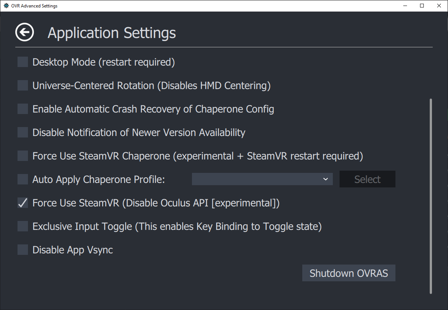Check Disable Notification of Newer Version Availability
Image resolution: width=448 pixels, height=310 pixels.
pyautogui.click(x=23, y=132)
